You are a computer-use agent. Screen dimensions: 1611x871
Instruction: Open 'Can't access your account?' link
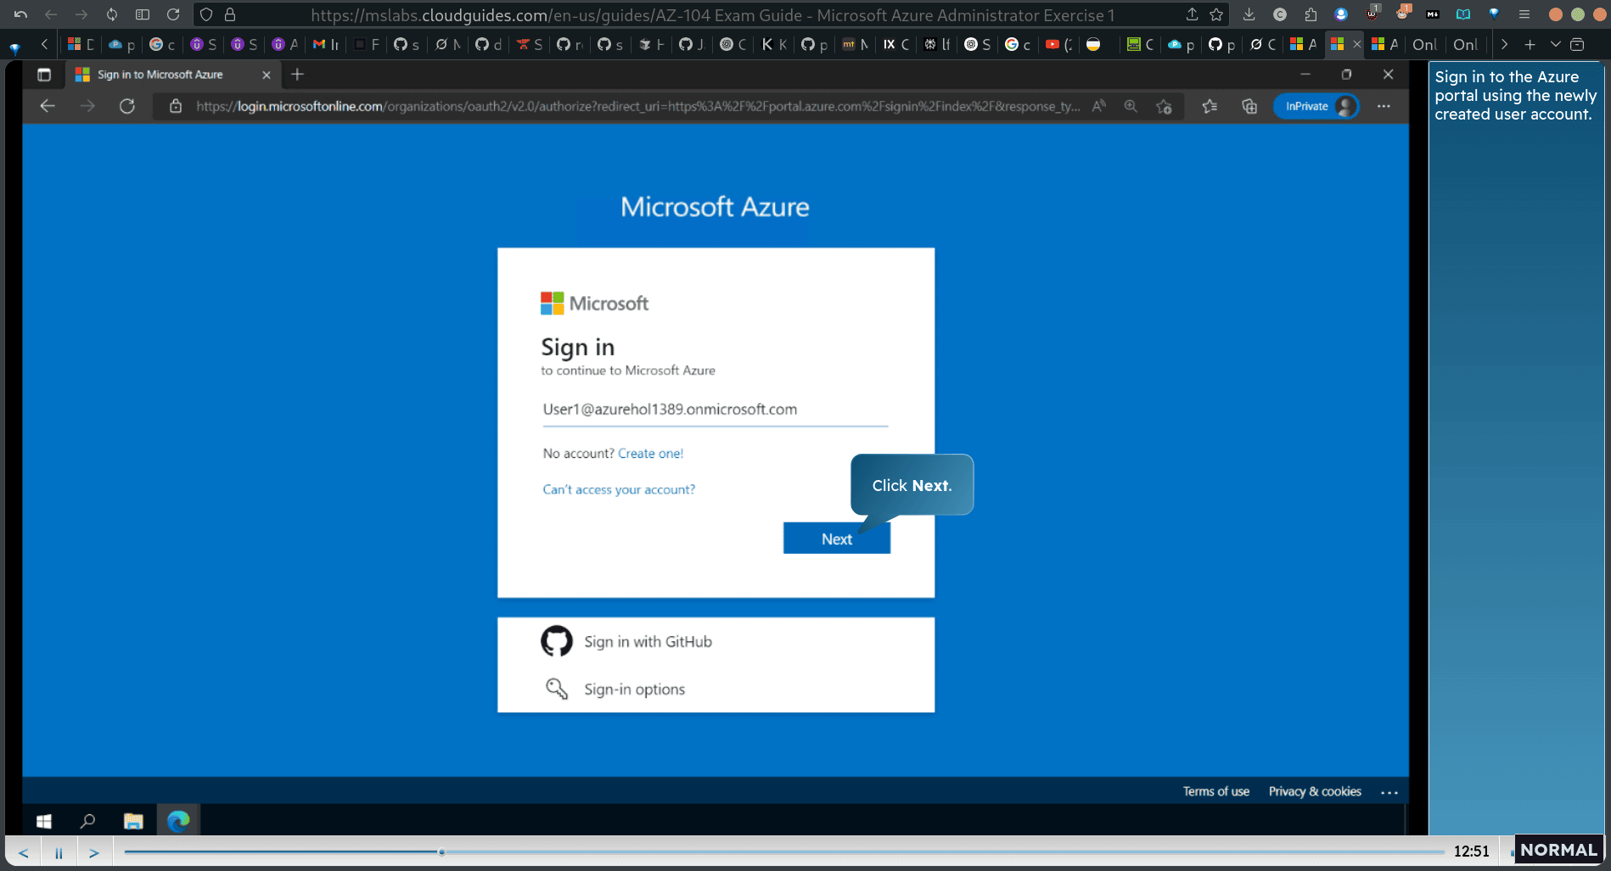pos(619,489)
